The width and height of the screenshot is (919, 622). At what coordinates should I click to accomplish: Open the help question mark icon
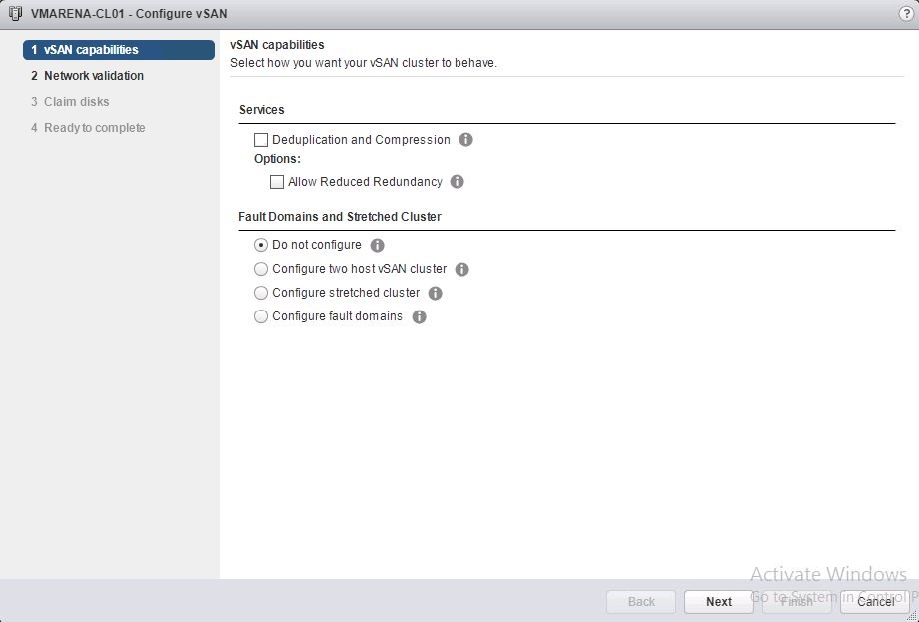[906, 14]
